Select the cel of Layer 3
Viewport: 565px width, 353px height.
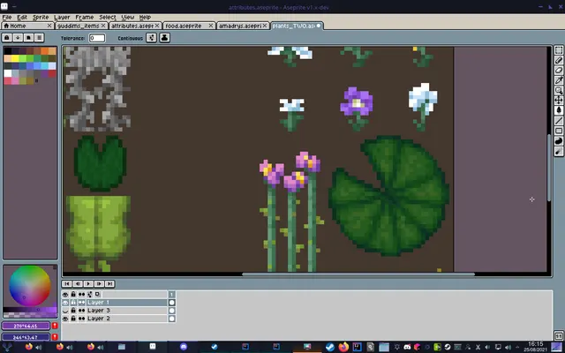pyautogui.click(x=172, y=311)
